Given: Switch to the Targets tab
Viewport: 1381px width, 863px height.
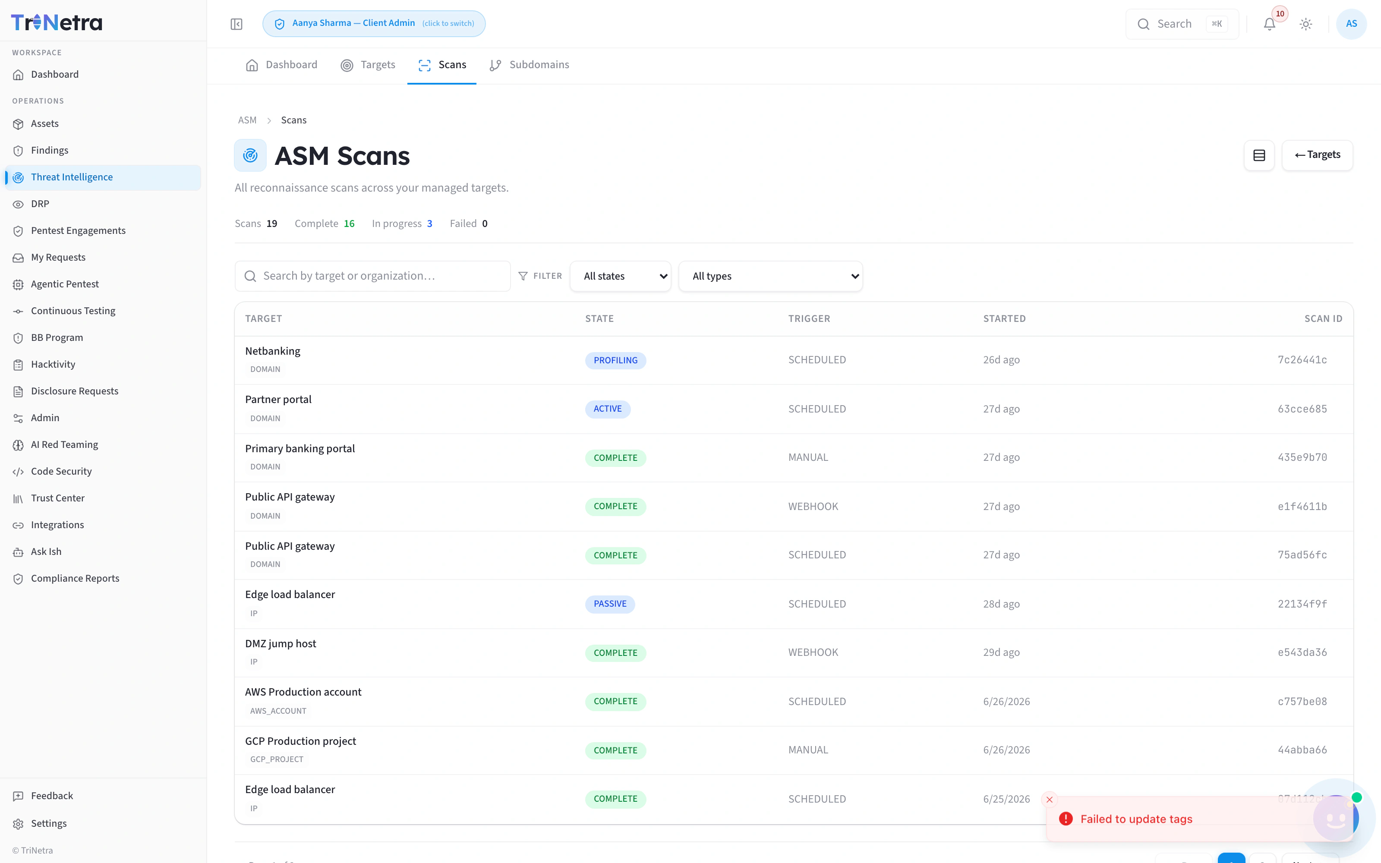Looking at the screenshot, I should click(x=368, y=65).
